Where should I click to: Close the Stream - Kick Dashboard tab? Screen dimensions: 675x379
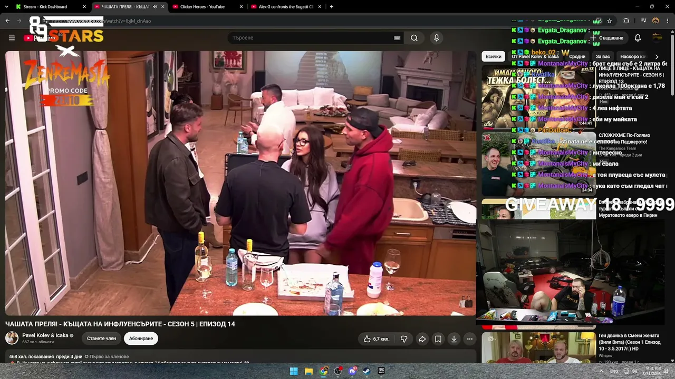(x=84, y=7)
